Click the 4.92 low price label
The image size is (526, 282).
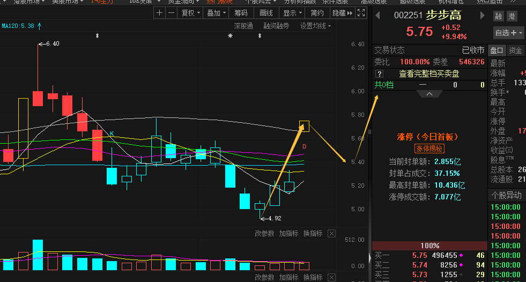pyautogui.click(x=275, y=218)
